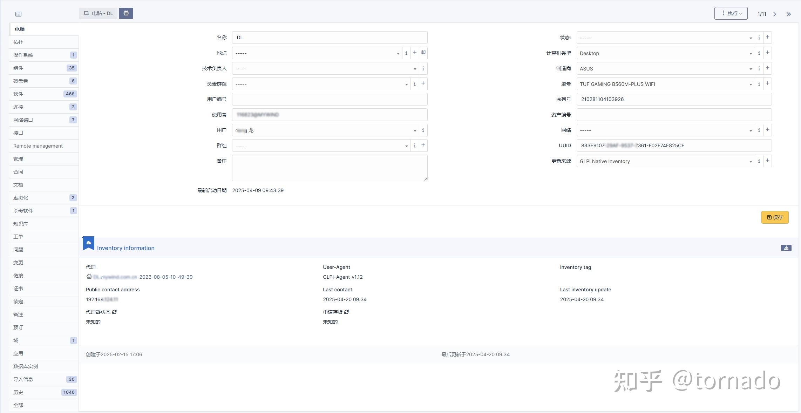The width and height of the screenshot is (801, 413).
Task: Add a new 状态 with plus icon
Action: pos(767,37)
